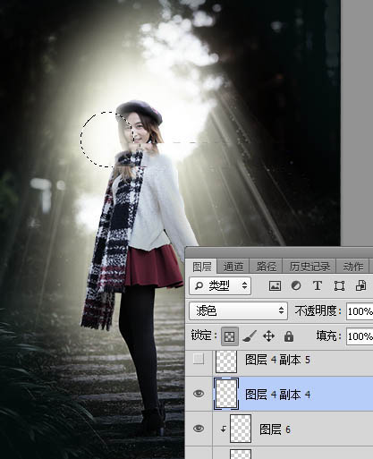The width and height of the screenshot is (373, 459).
Task: Open the 滤色 blend mode dropdown
Action: [238, 311]
